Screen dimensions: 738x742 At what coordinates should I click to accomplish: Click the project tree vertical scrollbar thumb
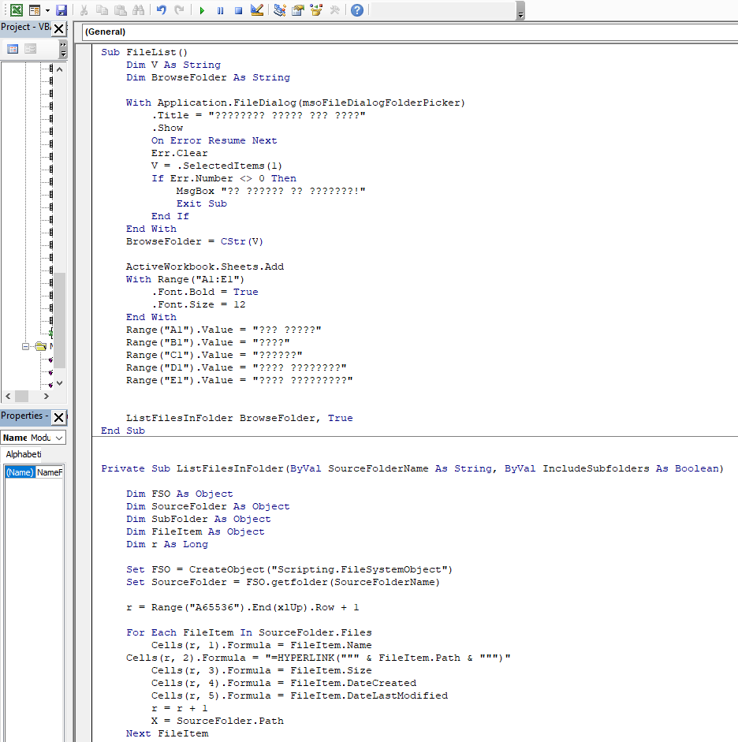[x=60, y=320]
